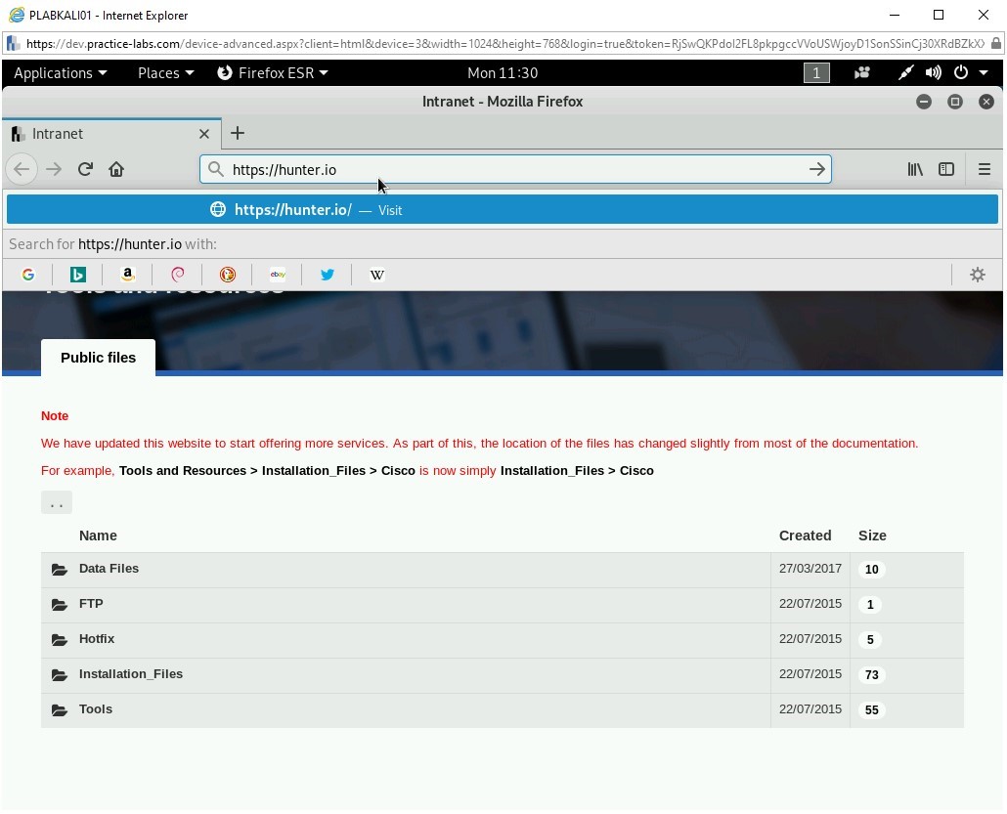Mute audio via the volume icon
1007x814 pixels.
click(x=932, y=72)
